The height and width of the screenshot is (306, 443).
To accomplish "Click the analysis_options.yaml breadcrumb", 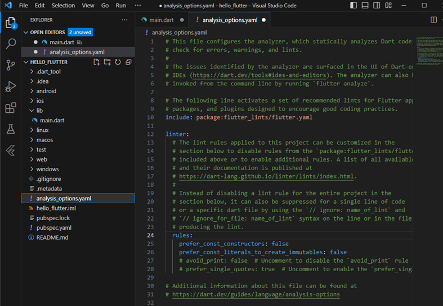I will [x=179, y=33].
